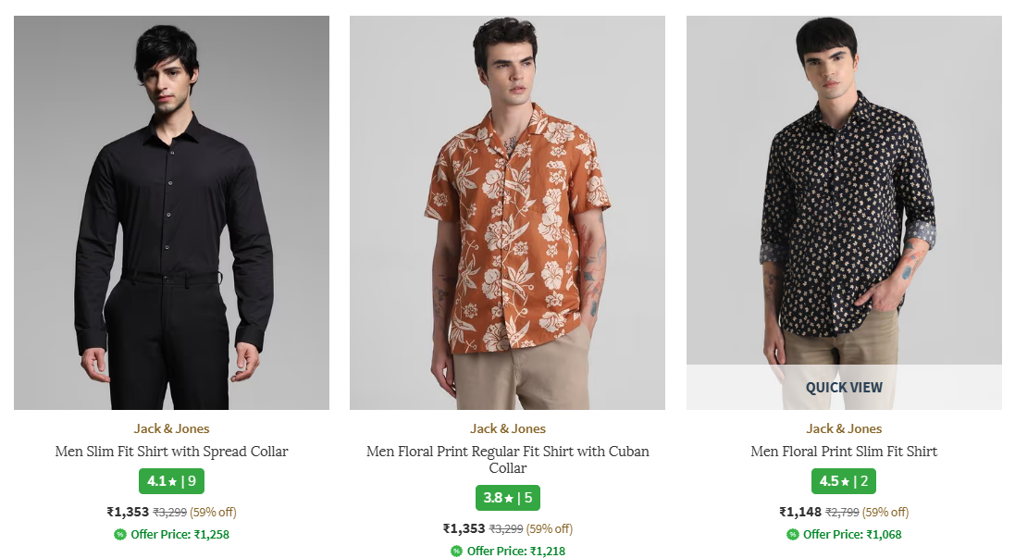The height and width of the screenshot is (558, 1015).
Task: Click the star in the 4.5 rating badge
Action: pos(845,481)
